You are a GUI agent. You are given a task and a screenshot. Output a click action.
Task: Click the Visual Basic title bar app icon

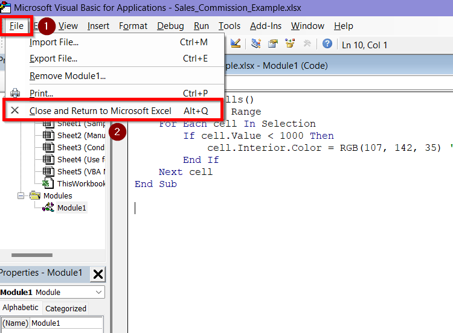(x=5, y=7)
